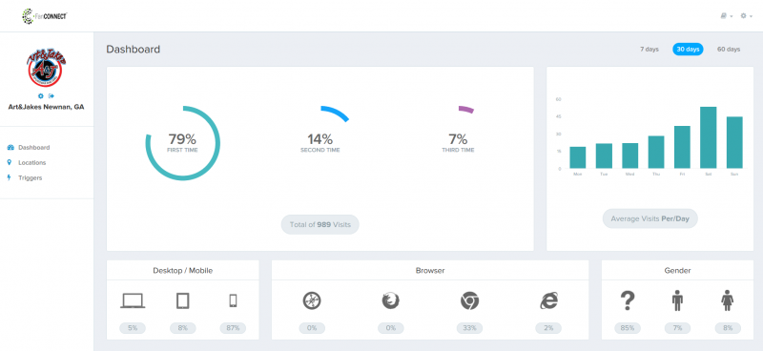
Task: Open the book icon dropdown in header
Action: pyautogui.click(x=727, y=16)
